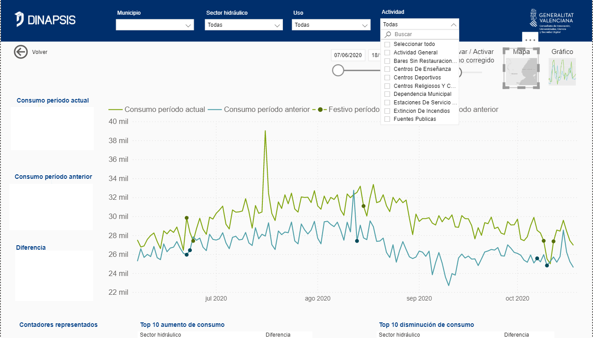The height and width of the screenshot is (338, 593).
Task: Click the date range slider left handle
Action: tap(338, 70)
